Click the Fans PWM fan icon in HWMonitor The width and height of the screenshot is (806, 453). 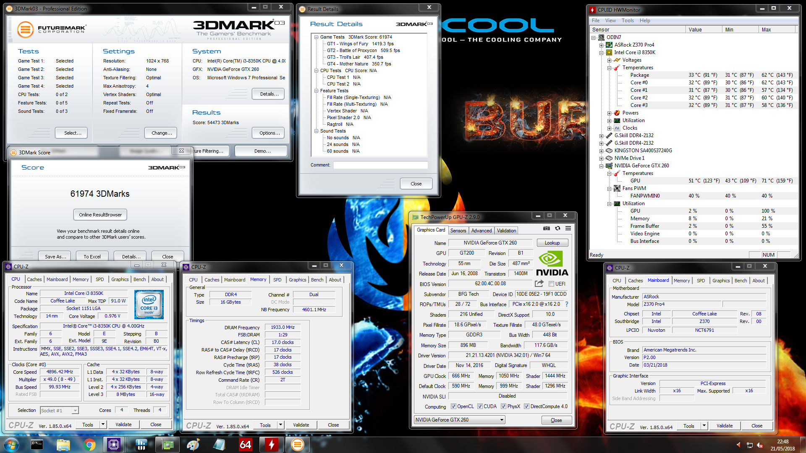point(617,188)
